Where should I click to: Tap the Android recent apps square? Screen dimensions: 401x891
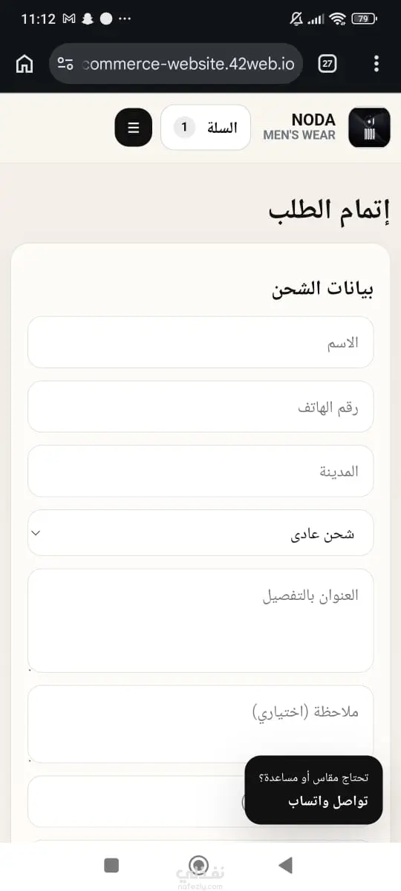coord(111,865)
